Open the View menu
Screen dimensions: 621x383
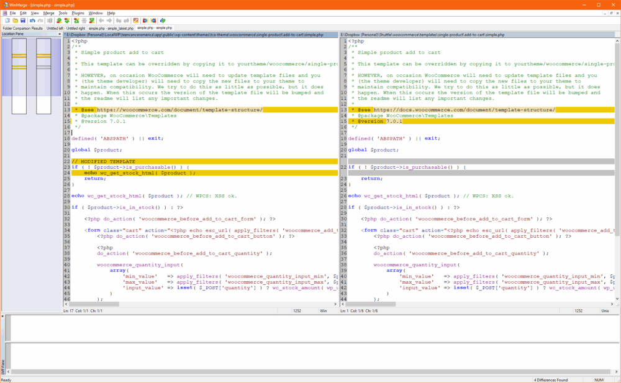click(35, 12)
